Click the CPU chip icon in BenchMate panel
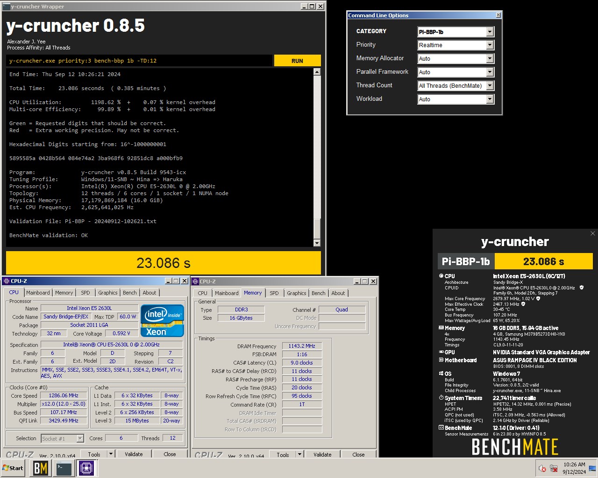This screenshot has width=598, height=478. 441,276
